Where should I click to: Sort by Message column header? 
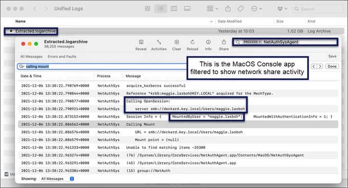click(133, 76)
